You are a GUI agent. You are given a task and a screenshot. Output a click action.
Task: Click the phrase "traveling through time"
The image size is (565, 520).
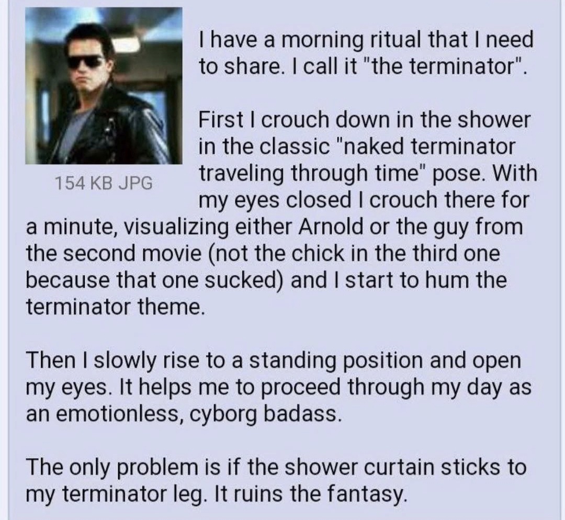[x=310, y=173]
